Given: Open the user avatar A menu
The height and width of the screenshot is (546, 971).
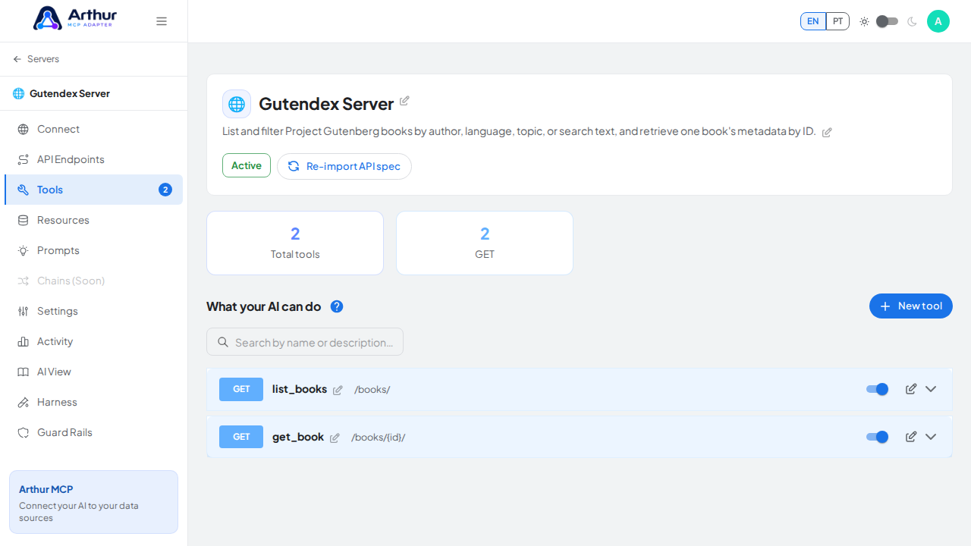Looking at the screenshot, I should [938, 21].
